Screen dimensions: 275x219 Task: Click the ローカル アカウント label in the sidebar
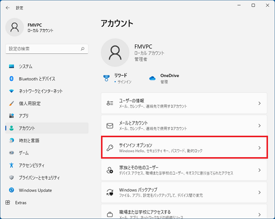(x=40, y=30)
